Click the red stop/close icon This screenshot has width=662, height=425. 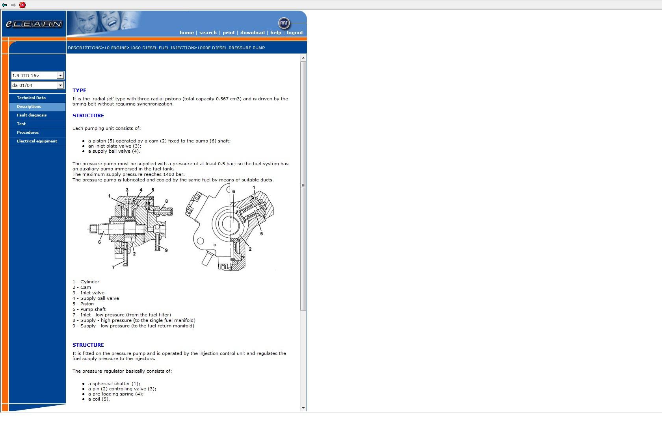22,5
